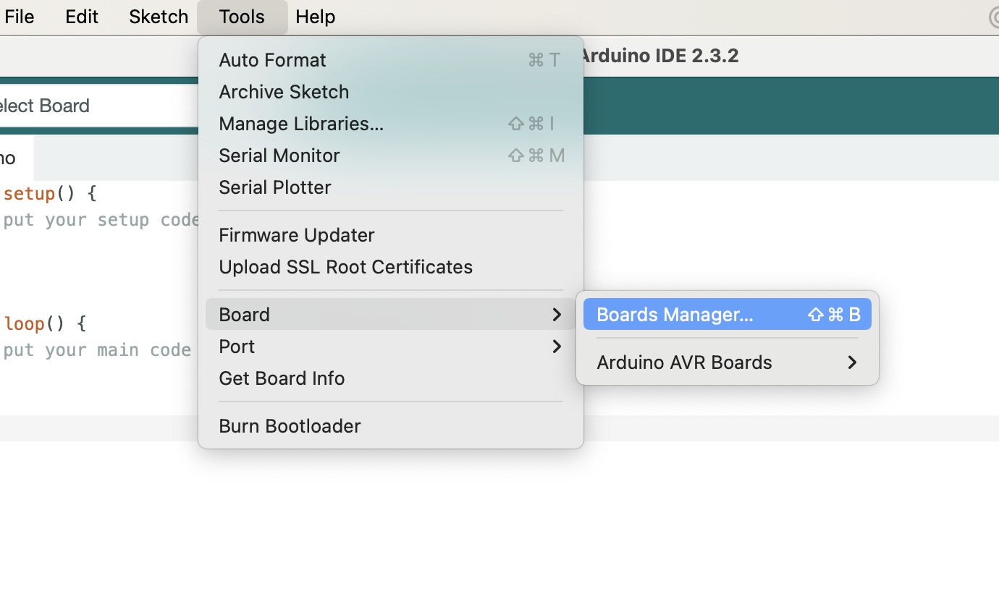This screenshot has width=999, height=599.
Task: Choose Burn Bootloader
Action: click(x=391, y=426)
